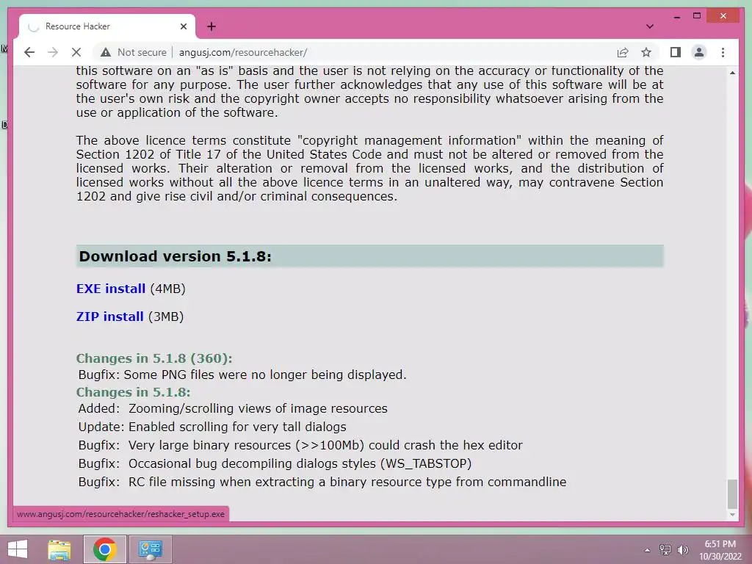This screenshot has height=564, width=752.
Task: Open Chrome's three-dot menu
Action: click(723, 52)
